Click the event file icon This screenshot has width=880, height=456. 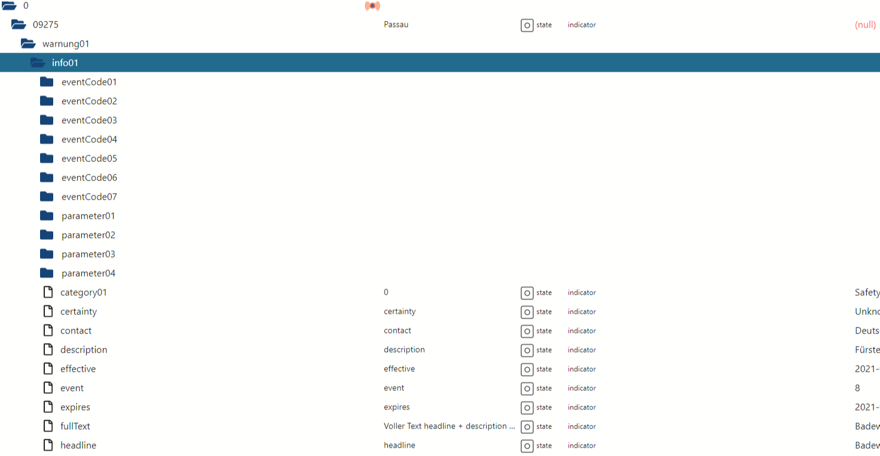(48, 388)
